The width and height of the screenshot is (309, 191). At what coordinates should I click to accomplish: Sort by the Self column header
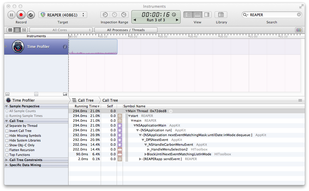click(110, 106)
